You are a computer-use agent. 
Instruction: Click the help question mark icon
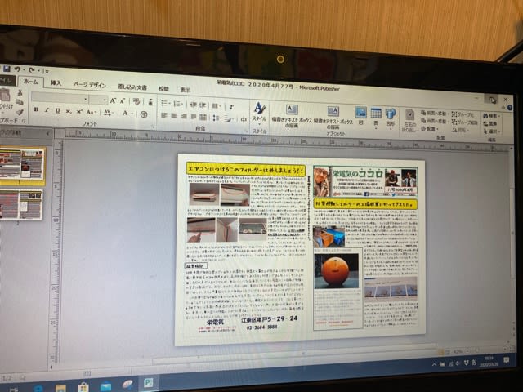click(510, 108)
